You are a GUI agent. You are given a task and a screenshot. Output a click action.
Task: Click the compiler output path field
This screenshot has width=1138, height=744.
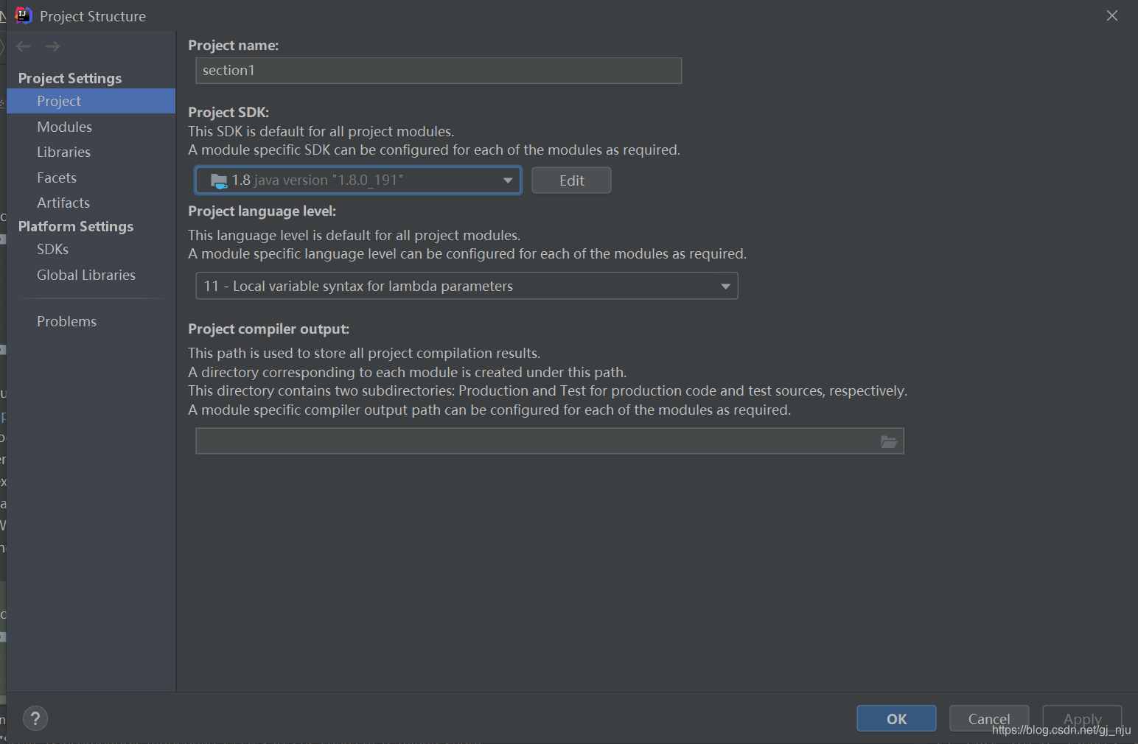(x=550, y=441)
